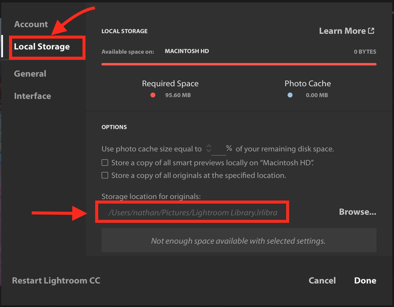Click the photo cache percentage stepper arrows
Image resolution: width=394 pixels, height=307 pixels.
point(209,148)
